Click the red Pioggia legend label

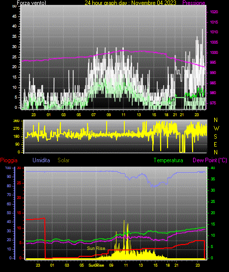point(9,160)
